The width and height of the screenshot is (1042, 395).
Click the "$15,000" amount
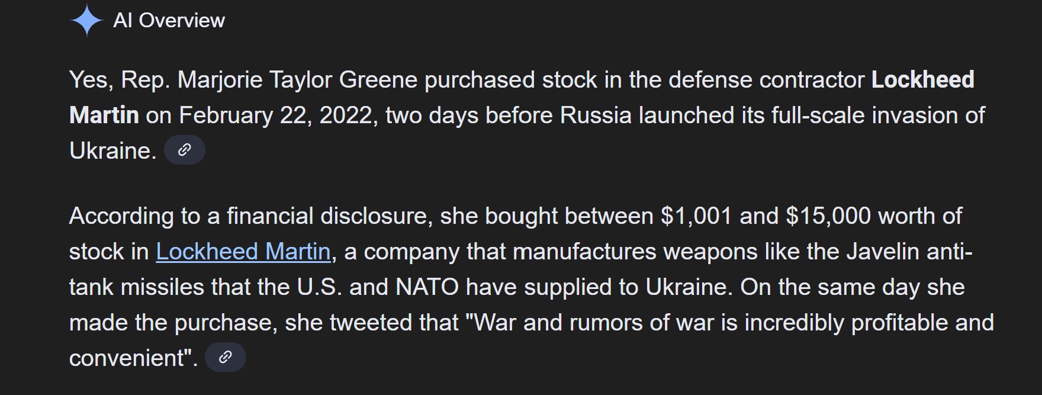coord(828,216)
